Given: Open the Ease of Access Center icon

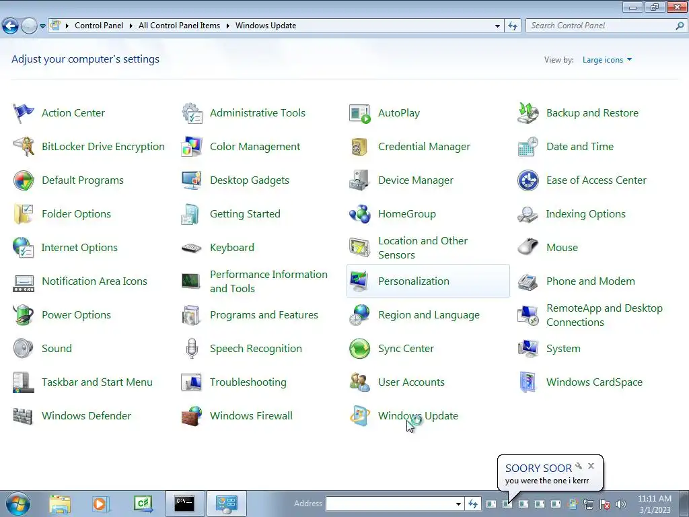Looking at the screenshot, I should point(528,180).
